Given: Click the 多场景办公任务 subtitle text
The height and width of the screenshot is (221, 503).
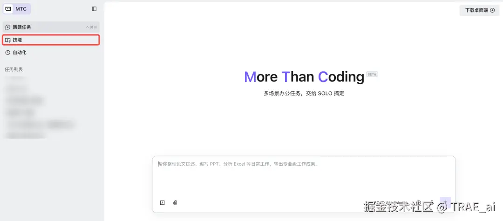Looking at the screenshot, I should (x=304, y=94).
